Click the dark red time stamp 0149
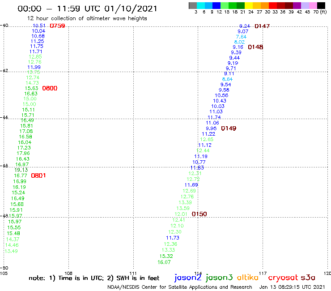 [229, 128]
